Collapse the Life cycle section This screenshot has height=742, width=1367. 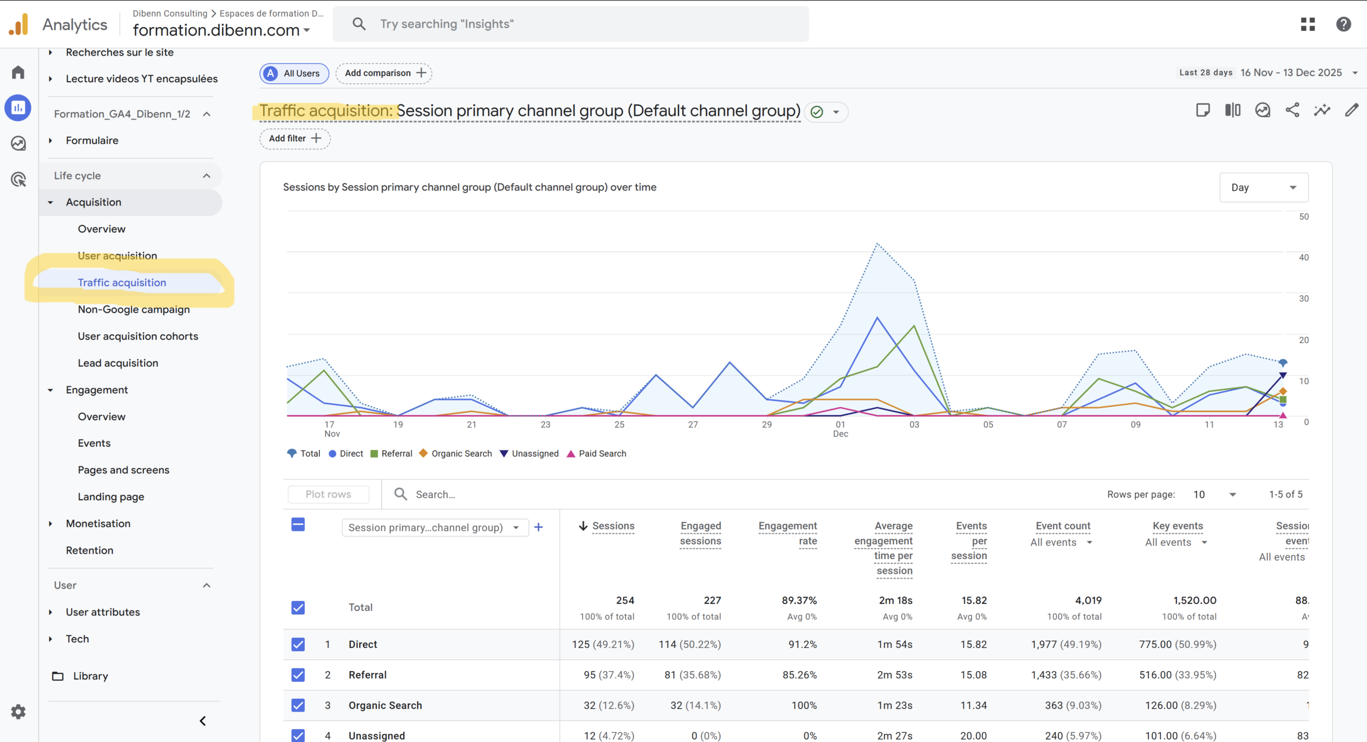coord(207,176)
